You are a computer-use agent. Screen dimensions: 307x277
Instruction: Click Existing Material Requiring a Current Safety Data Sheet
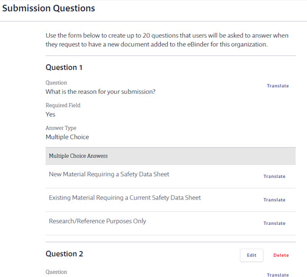tap(125, 198)
